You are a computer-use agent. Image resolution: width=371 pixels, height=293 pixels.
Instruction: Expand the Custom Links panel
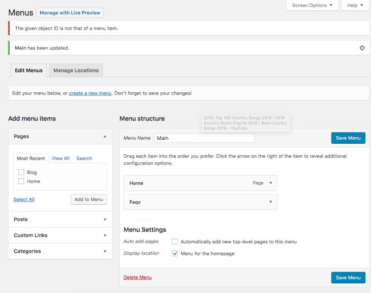point(105,235)
